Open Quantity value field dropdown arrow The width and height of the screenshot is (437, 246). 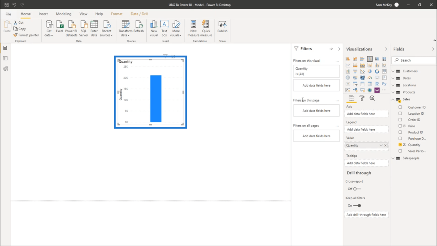click(381, 145)
